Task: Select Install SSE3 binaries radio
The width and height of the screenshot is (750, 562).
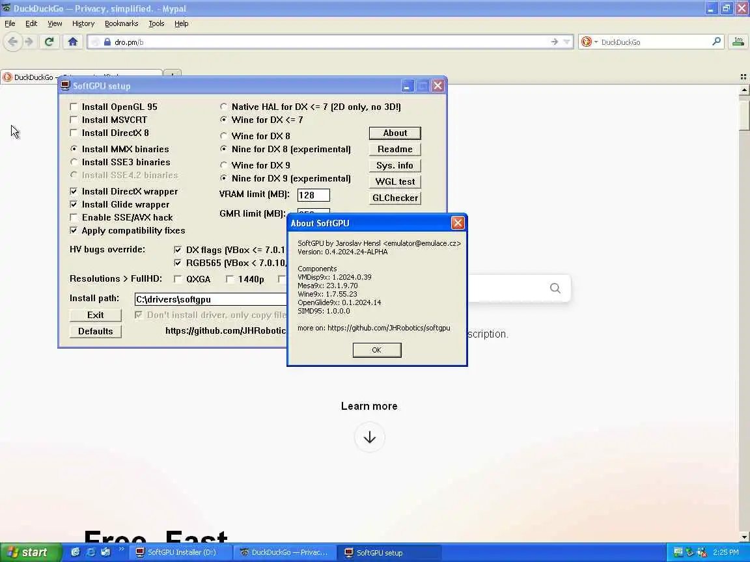Action: [74, 162]
